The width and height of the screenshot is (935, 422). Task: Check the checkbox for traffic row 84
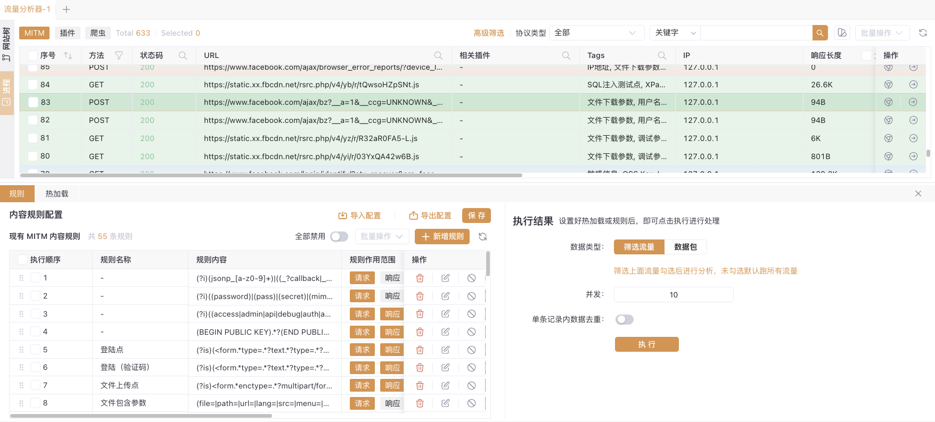point(32,85)
